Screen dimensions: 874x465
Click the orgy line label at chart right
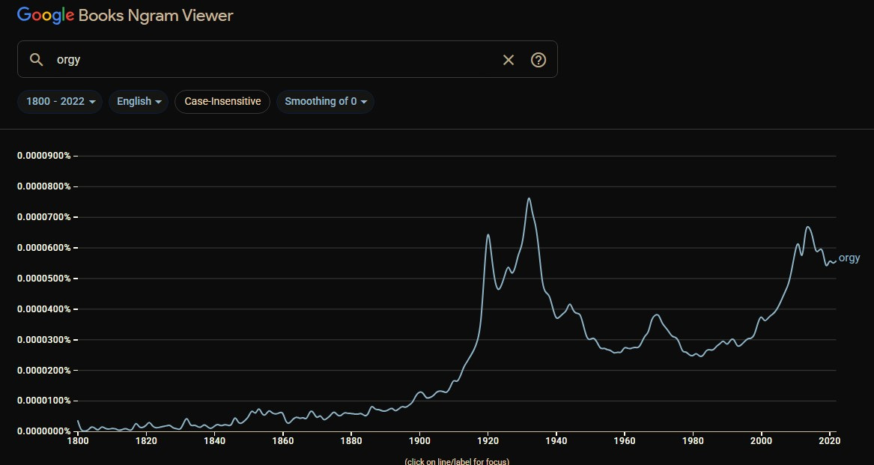pos(849,258)
